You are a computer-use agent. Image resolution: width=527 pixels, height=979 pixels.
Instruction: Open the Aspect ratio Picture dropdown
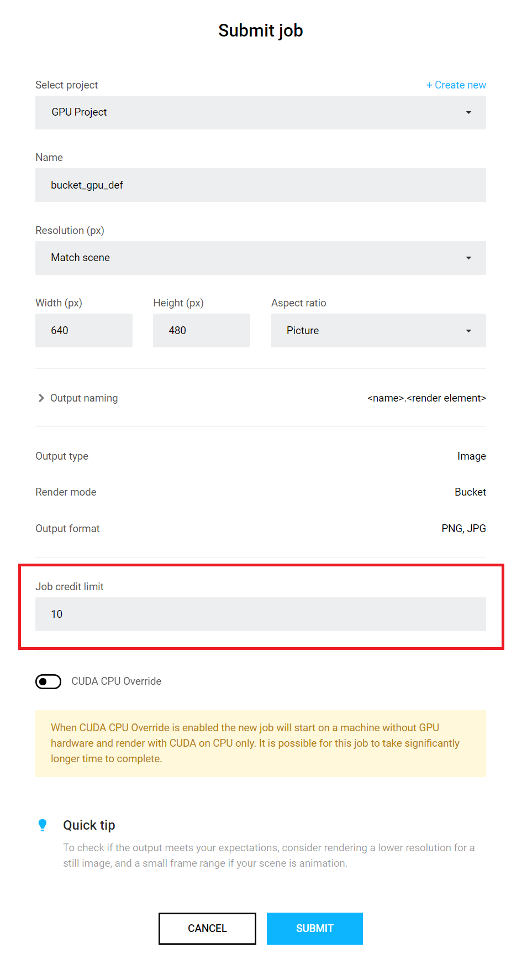[x=378, y=331]
